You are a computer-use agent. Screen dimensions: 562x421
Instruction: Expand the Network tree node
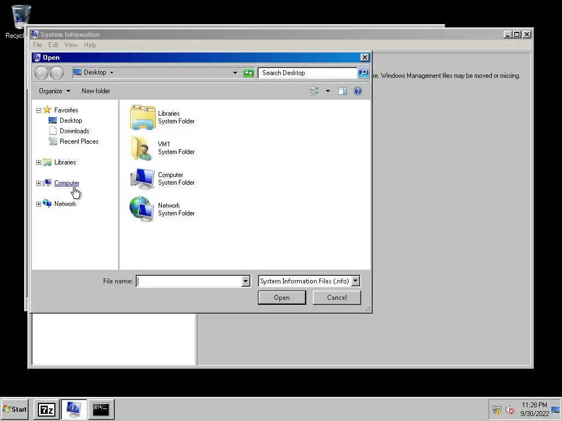pyautogui.click(x=39, y=204)
